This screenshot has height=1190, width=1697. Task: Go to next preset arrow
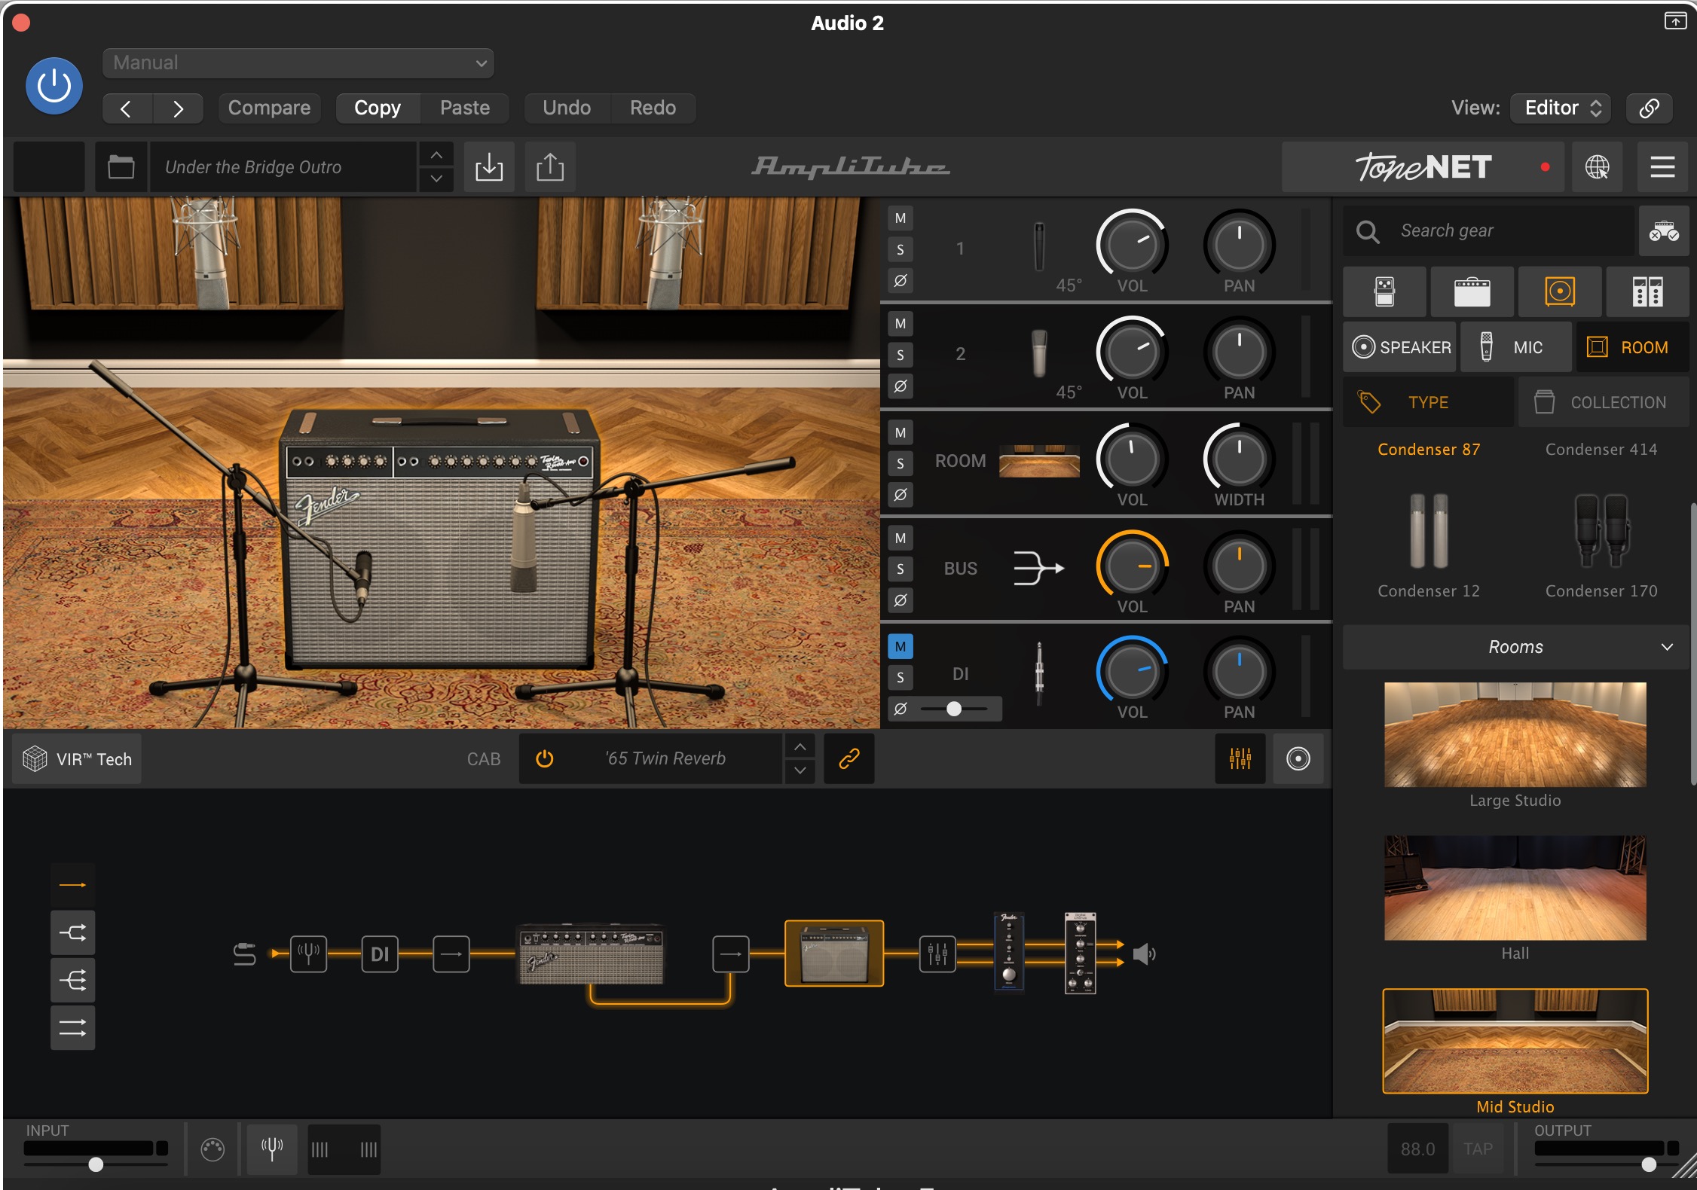pyautogui.click(x=178, y=108)
